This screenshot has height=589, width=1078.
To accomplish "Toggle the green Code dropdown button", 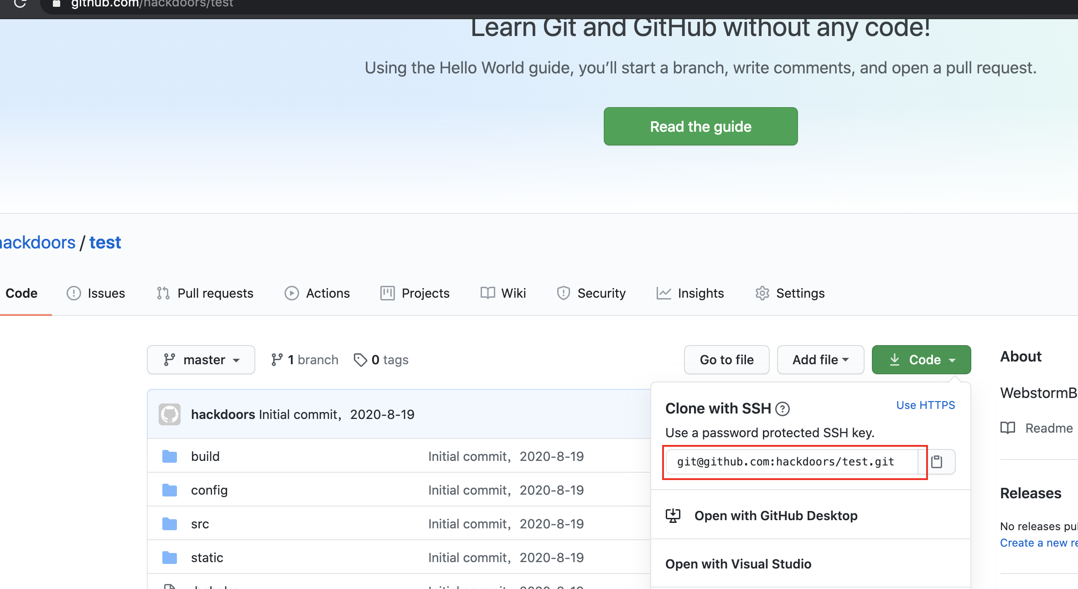I will pos(921,360).
